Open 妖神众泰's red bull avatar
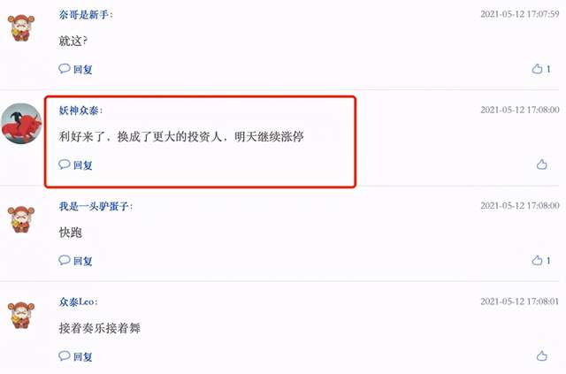 (x=21, y=124)
